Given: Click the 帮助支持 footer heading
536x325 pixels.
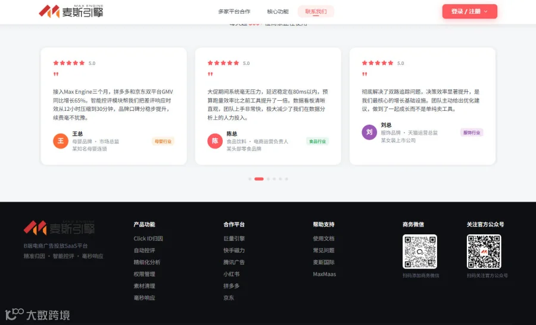Looking at the screenshot, I should [324, 224].
